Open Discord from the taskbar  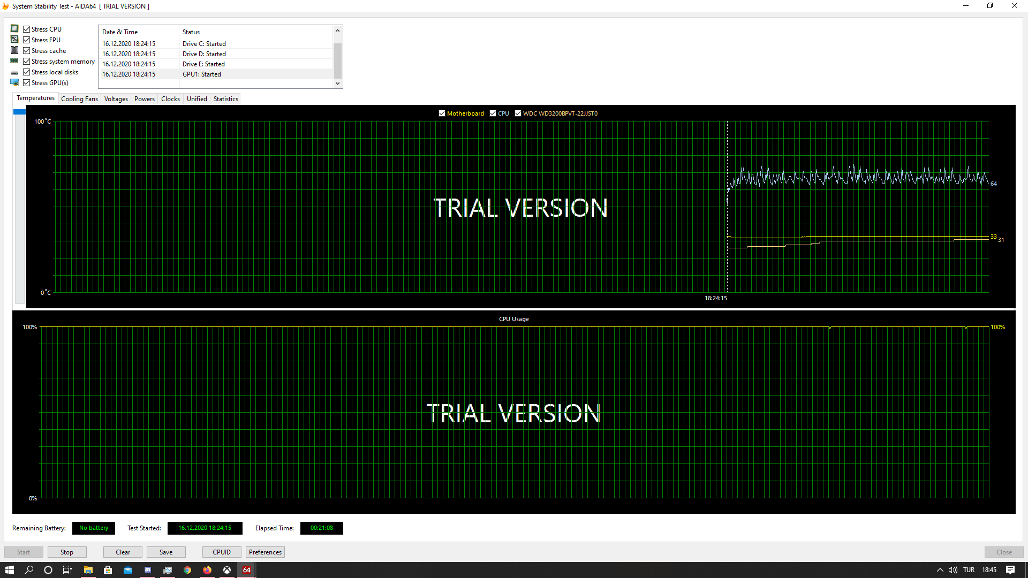pyautogui.click(x=148, y=570)
